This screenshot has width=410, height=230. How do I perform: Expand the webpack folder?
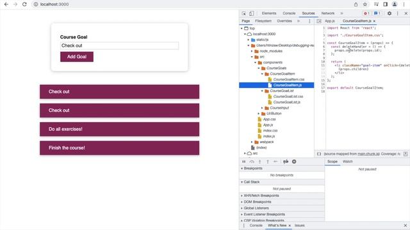(x=252, y=142)
